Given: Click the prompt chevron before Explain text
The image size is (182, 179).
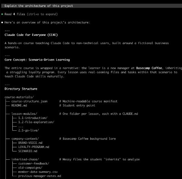Looking at the screenshot, I should coord(2,6).
